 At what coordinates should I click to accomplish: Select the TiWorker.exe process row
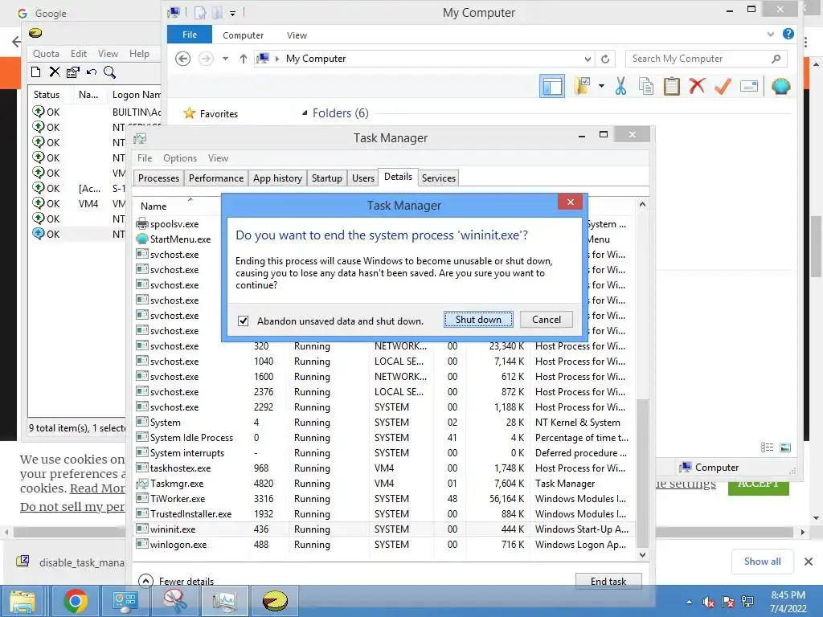tap(385, 498)
